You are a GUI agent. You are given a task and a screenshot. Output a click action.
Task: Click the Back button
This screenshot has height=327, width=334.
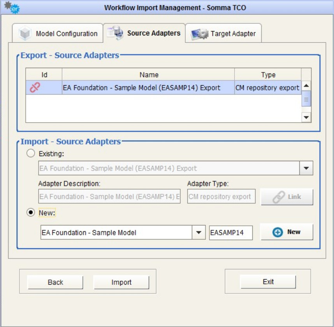pos(55,282)
